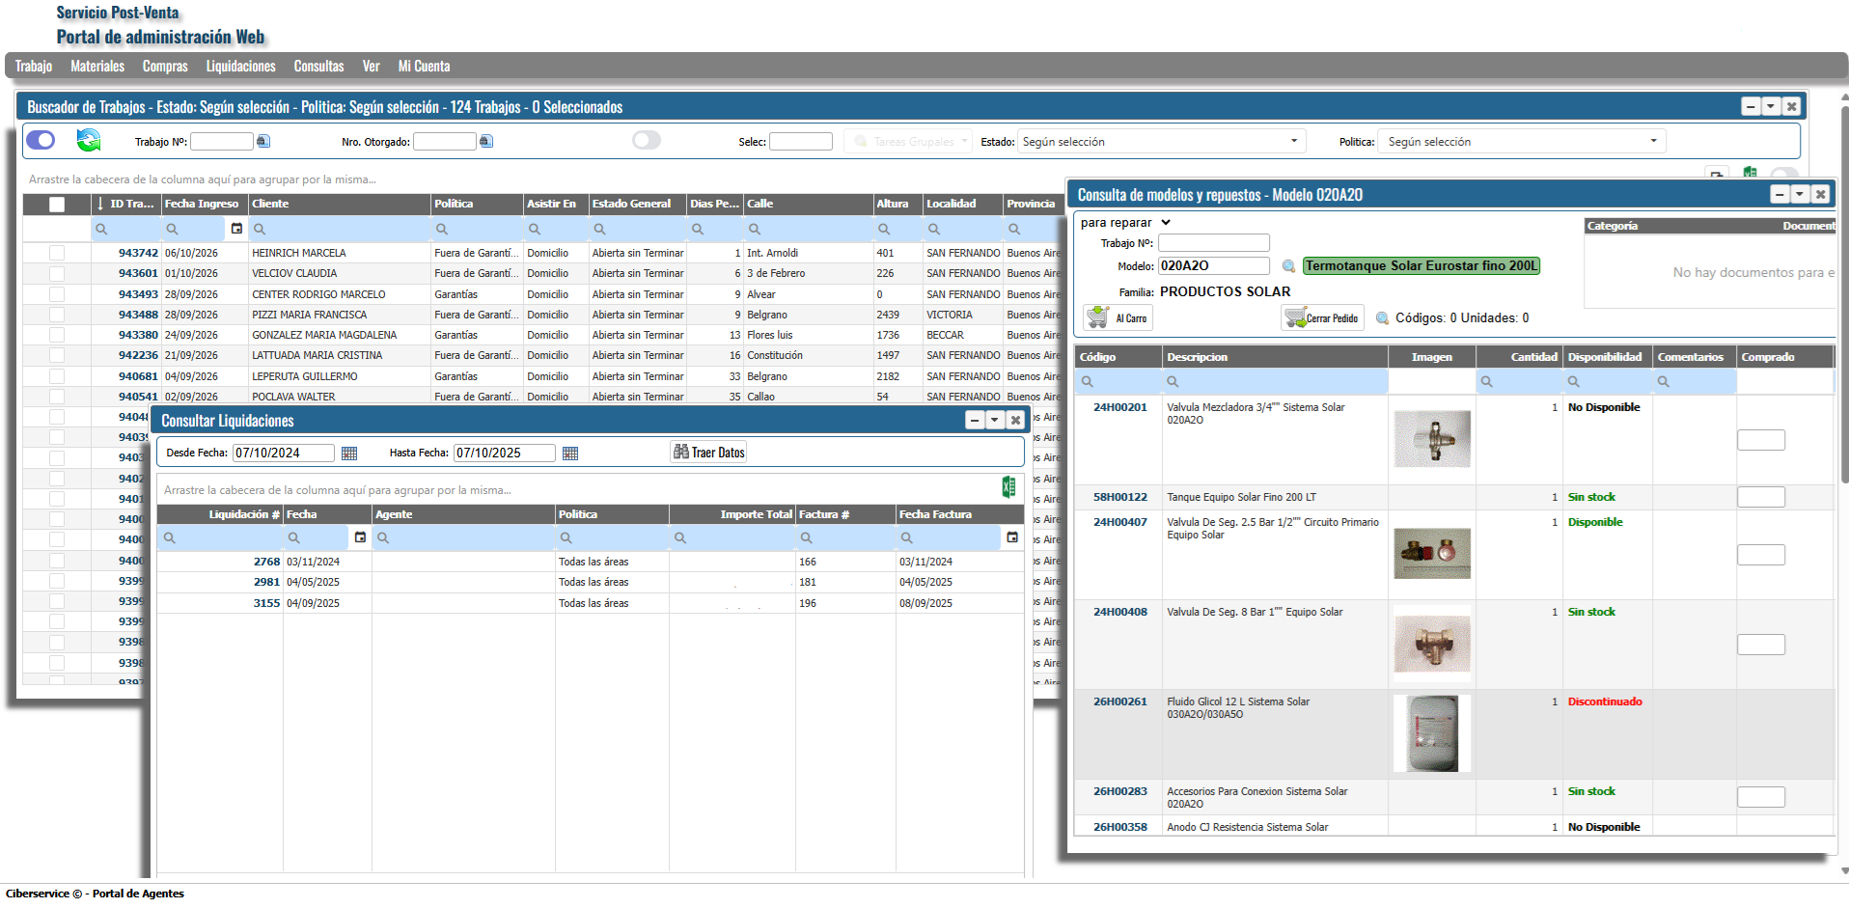Click the Cliente column filter search icon
The image size is (1849, 908).
coord(260,230)
